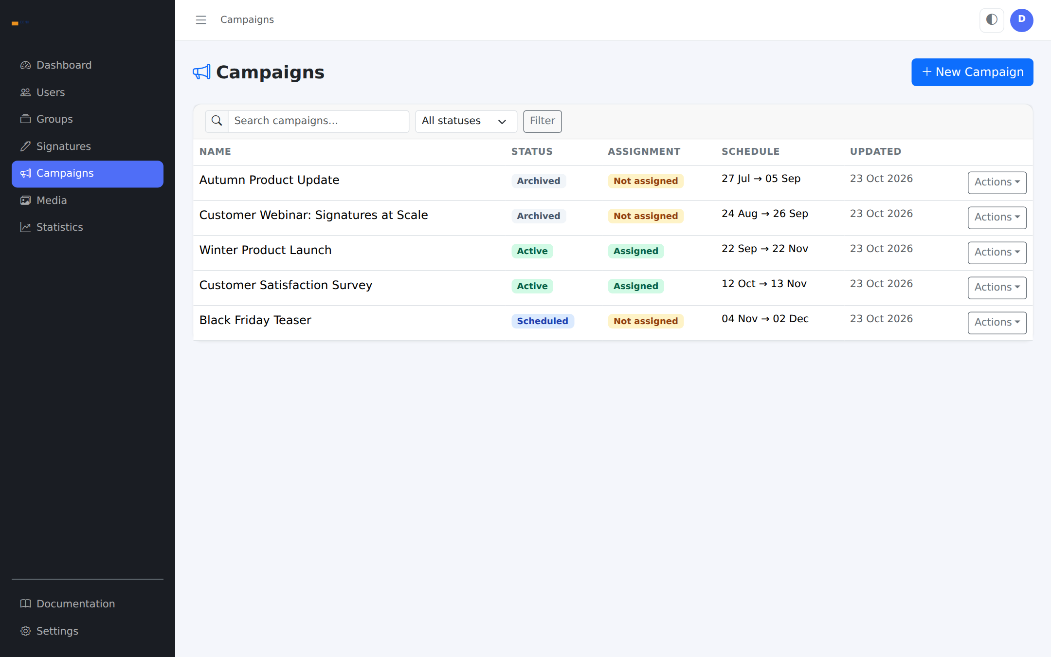Click the 04 Nov → 02 Dec schedule
The height and width of the screenshot is (657, 1051).
pyautogui.click(x=765, y=319)
